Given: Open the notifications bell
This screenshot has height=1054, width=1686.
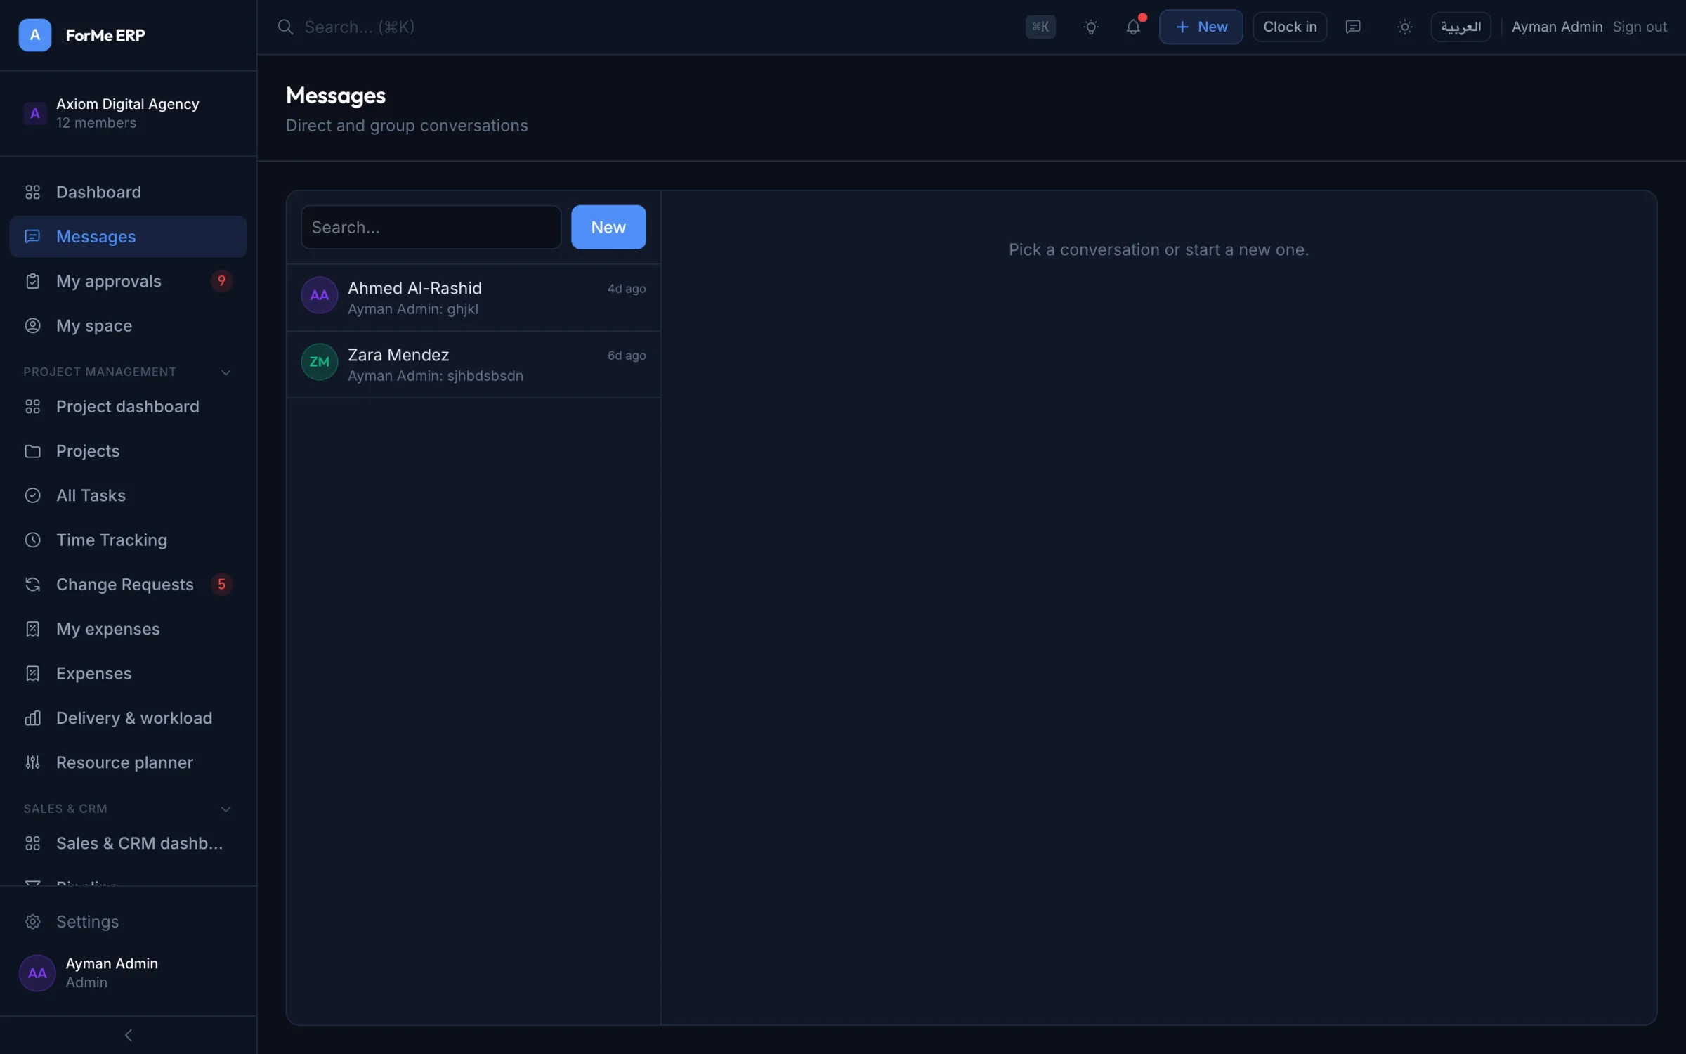Looking at the screenshot, I should pyautogui.click(x=1133, y=27).
